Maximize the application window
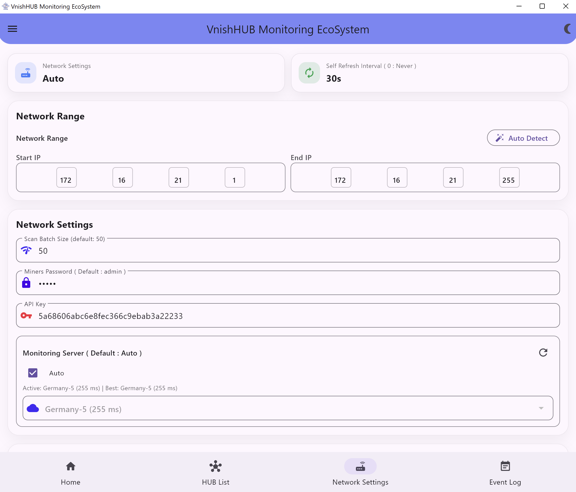Image resolution: width=576 pixels, height=492 pixels. point(542,6)
